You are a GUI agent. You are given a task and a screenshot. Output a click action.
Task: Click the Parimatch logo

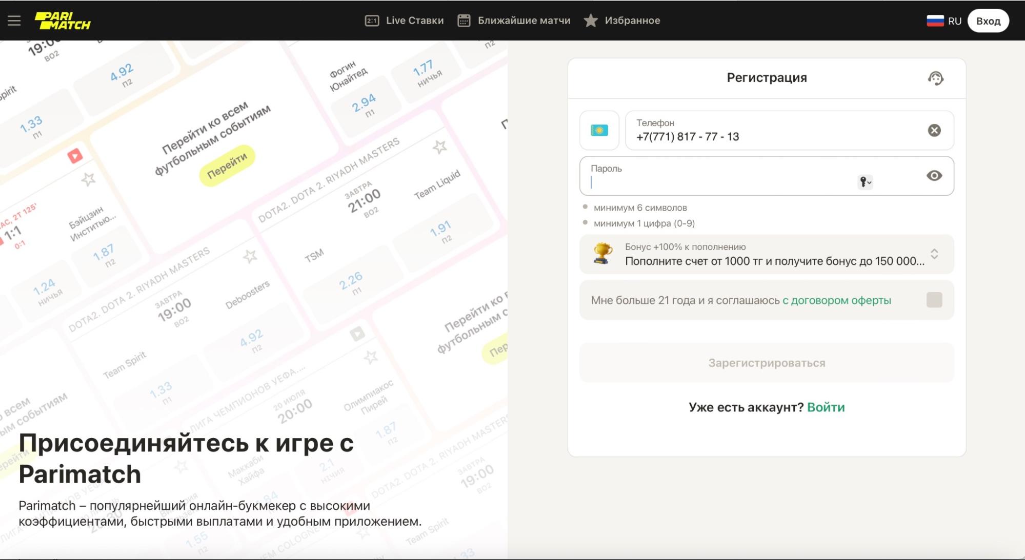pyautogui.click(x=63, y=20)
